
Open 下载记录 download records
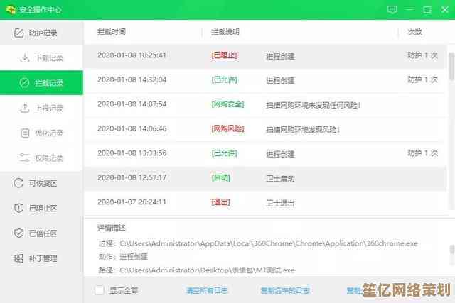(x=48, y=57)
